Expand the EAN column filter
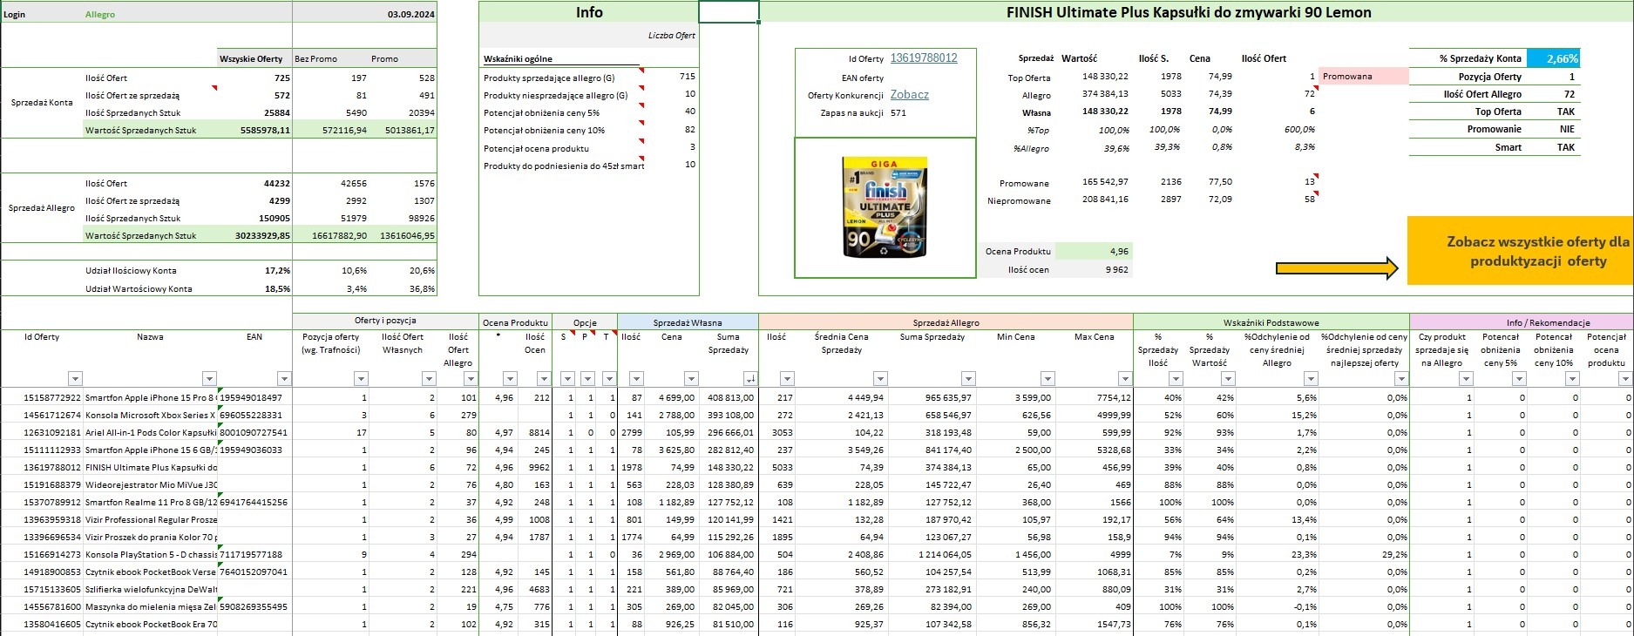 (283, 378)
